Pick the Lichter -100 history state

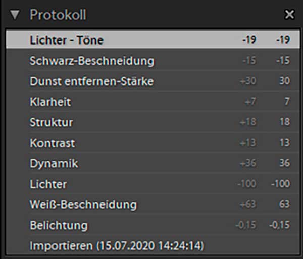(48, 184)
